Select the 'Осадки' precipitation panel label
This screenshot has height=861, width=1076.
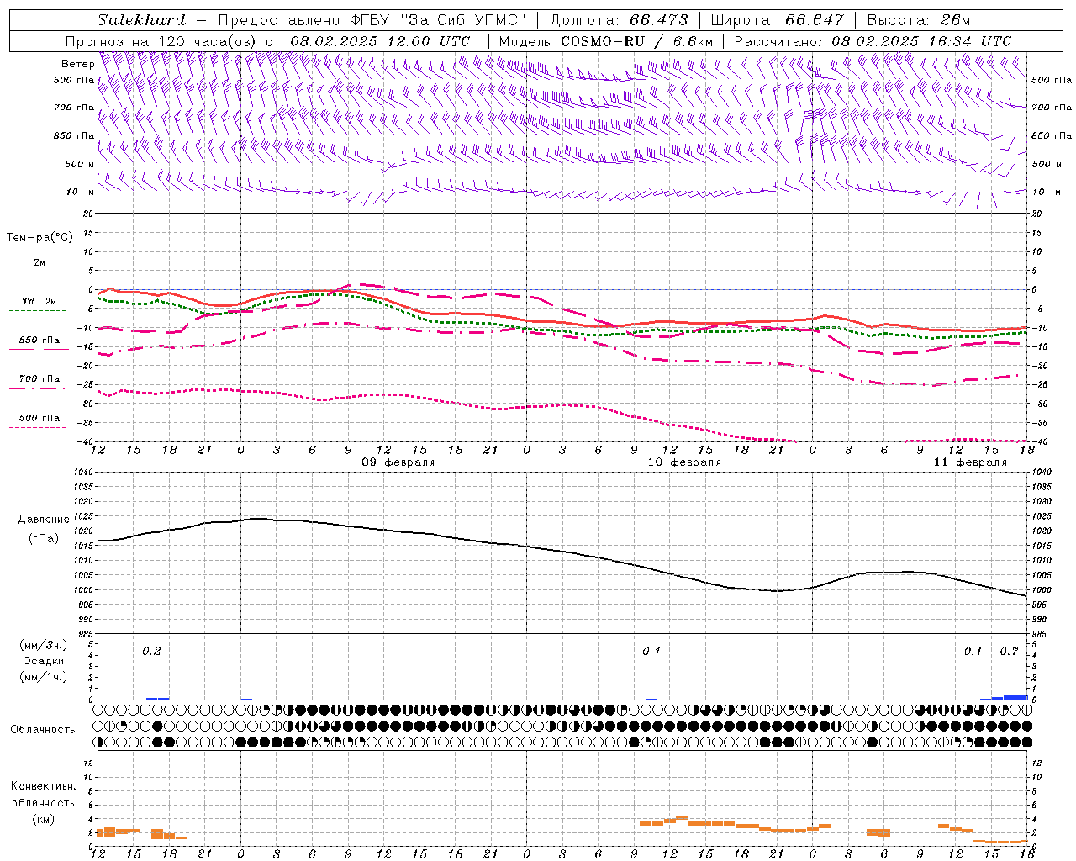click(43, 661)
